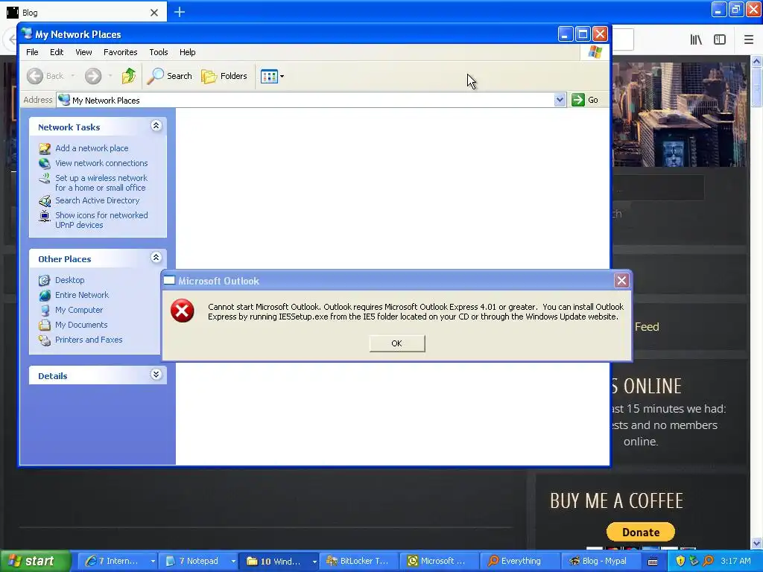Switch to Microsoft Outlook taskbar button
Image resolution: width=763 pixels, height=572 pixels.
click(x=440, y=562)
